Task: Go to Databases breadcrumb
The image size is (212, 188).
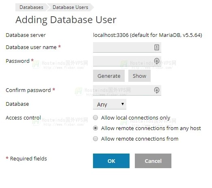Action: tap(31, 7)
